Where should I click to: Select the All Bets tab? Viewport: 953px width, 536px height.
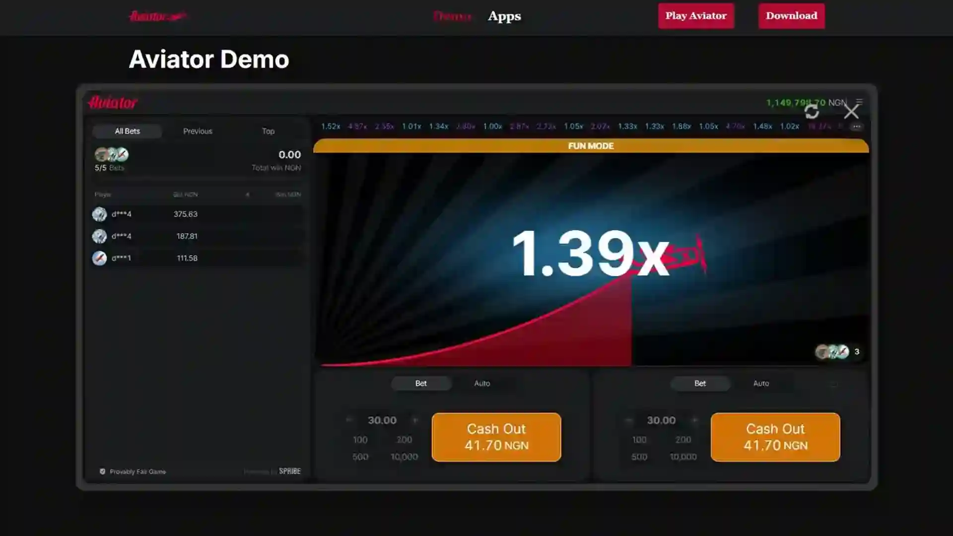[x=127, y=131]
